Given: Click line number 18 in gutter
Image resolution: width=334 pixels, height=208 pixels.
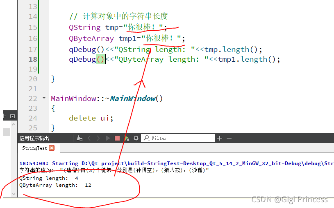Looking at the screenshot, I should point(33,59).
